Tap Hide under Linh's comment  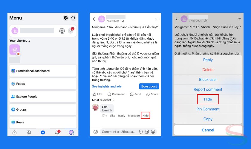[x=146, y=115]
